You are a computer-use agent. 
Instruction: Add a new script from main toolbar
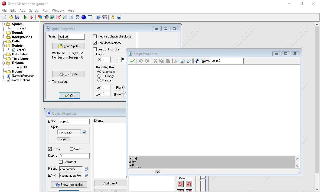[65, 17]
